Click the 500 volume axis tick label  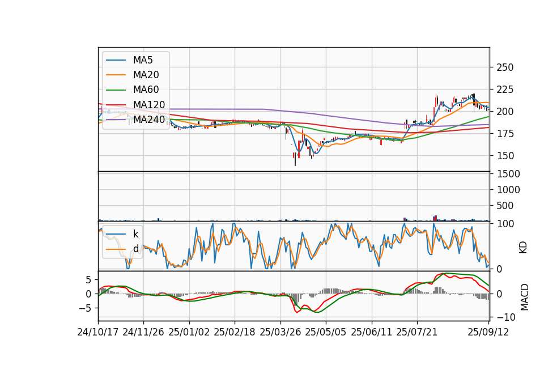pyautogui.click(x=505, y=206)
